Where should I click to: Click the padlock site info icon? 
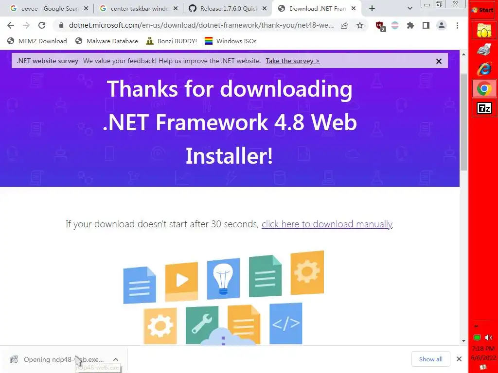(61, 25)
